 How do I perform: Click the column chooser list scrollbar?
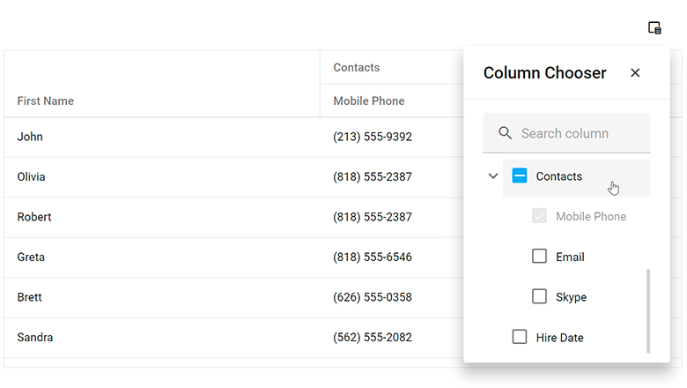[x=648, y=310]
